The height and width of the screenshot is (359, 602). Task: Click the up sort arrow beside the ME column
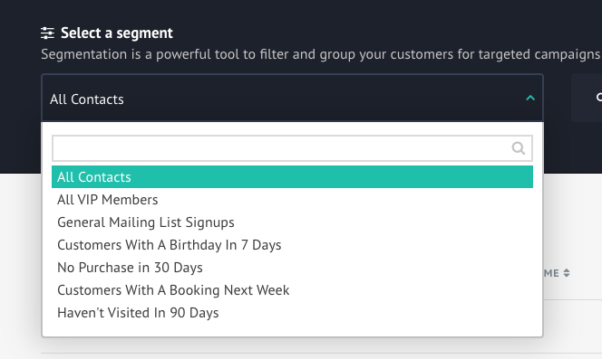click(x=567, y=270)
